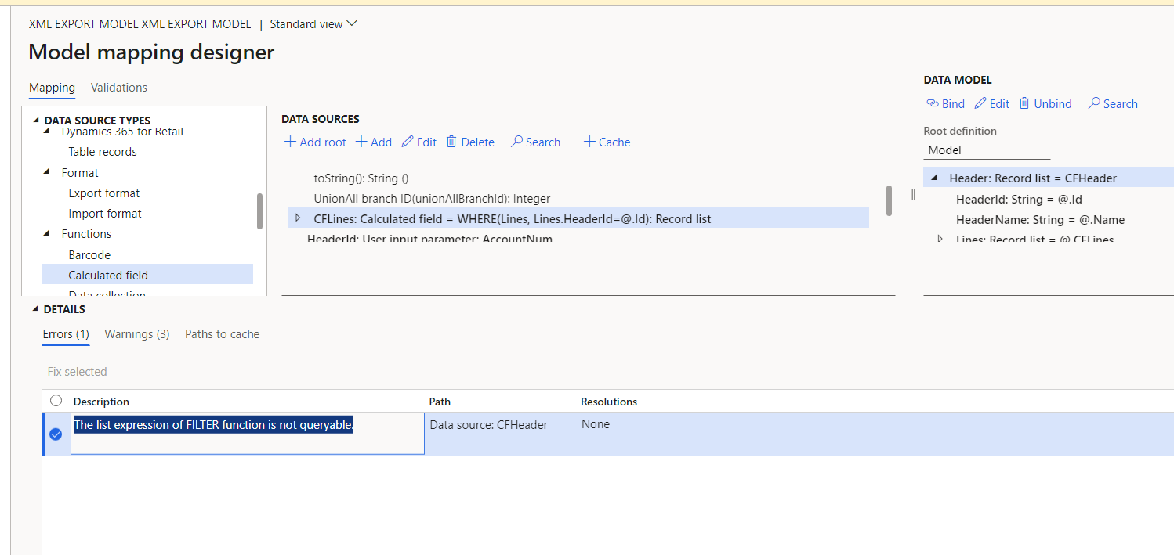Click the Unbind icon in the Data Model panel
The image size is (1174, 555).
[x=1024, y=103]
